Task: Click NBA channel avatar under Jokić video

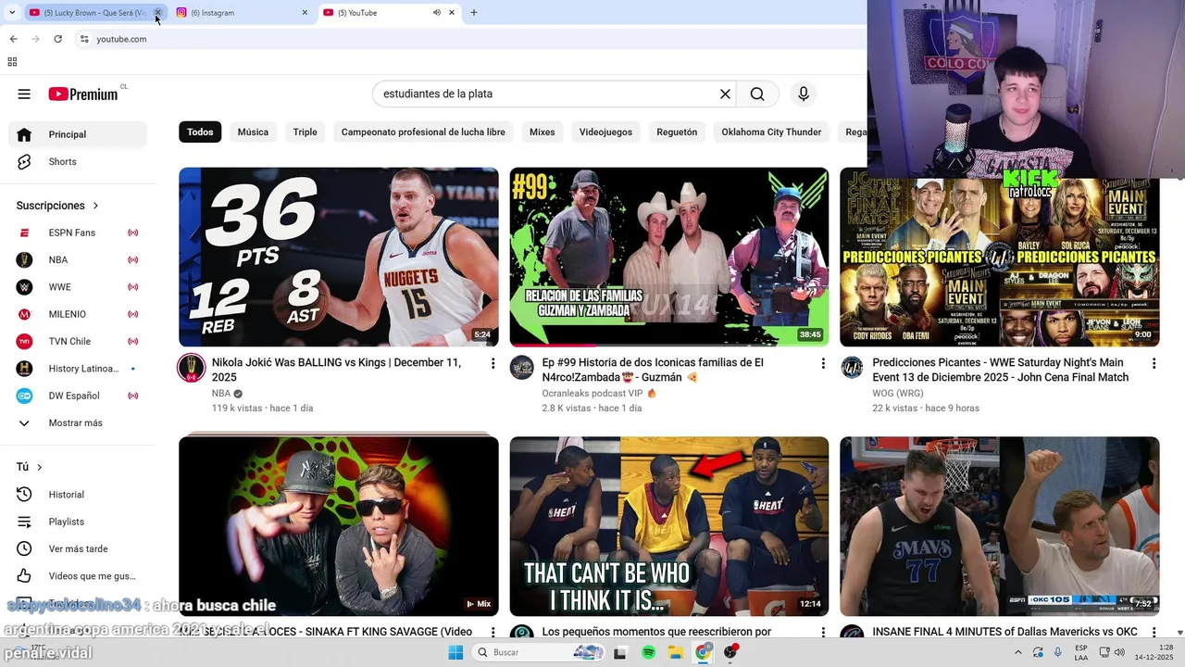Action: click(x=192, y=368)
